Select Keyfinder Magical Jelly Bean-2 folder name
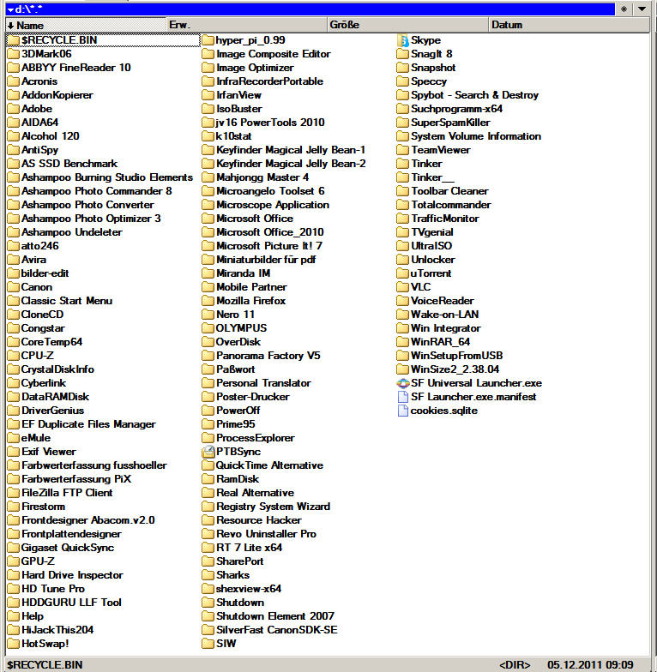The image size is (657, 672). (291, 164)
